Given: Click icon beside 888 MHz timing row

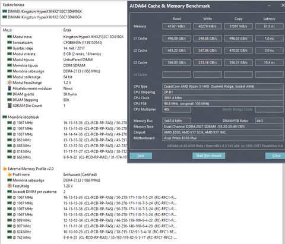Looking at the screenshot, I should 9,145.
